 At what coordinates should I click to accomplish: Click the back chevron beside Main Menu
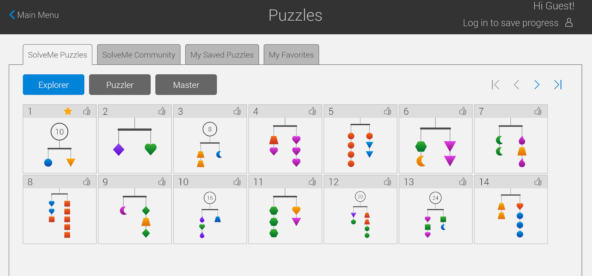point(12,15)
